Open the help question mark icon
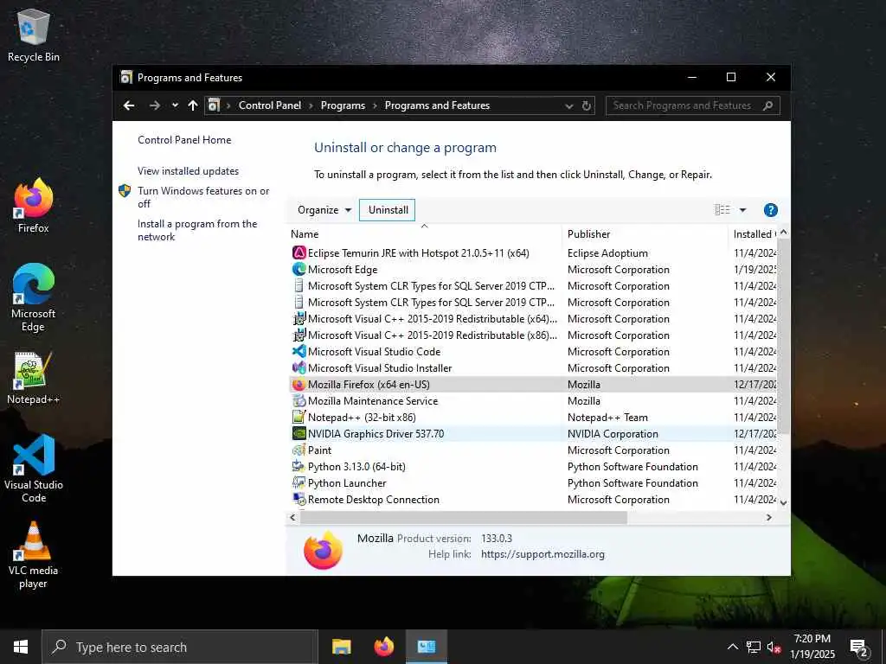Image resolution: width=886 pixels, height=664 pixels. [770, 210]
